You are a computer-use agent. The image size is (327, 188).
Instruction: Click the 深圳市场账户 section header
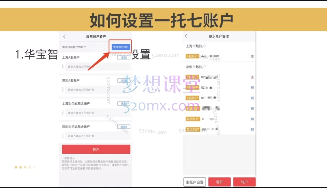pos(196,67)
